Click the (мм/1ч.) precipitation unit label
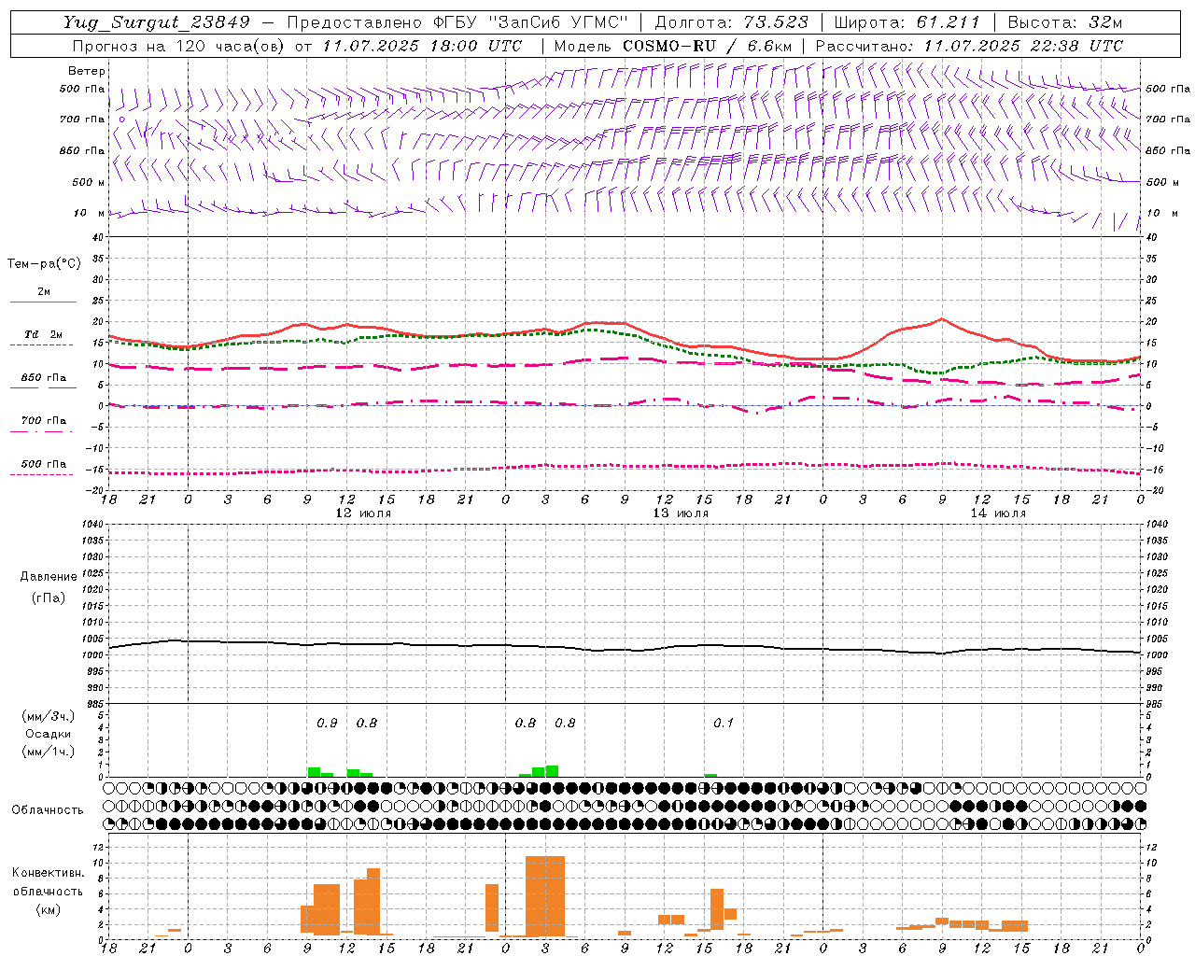Screen dimensions: 1195x956 49,752
